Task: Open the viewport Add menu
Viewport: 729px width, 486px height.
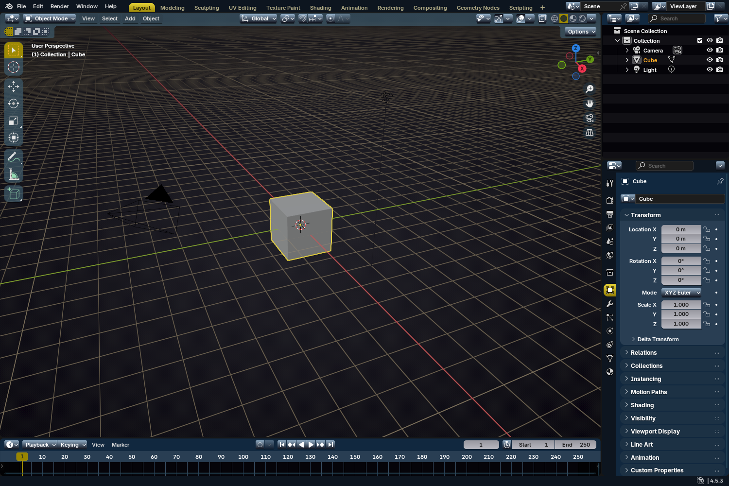Action: (130, 18)
